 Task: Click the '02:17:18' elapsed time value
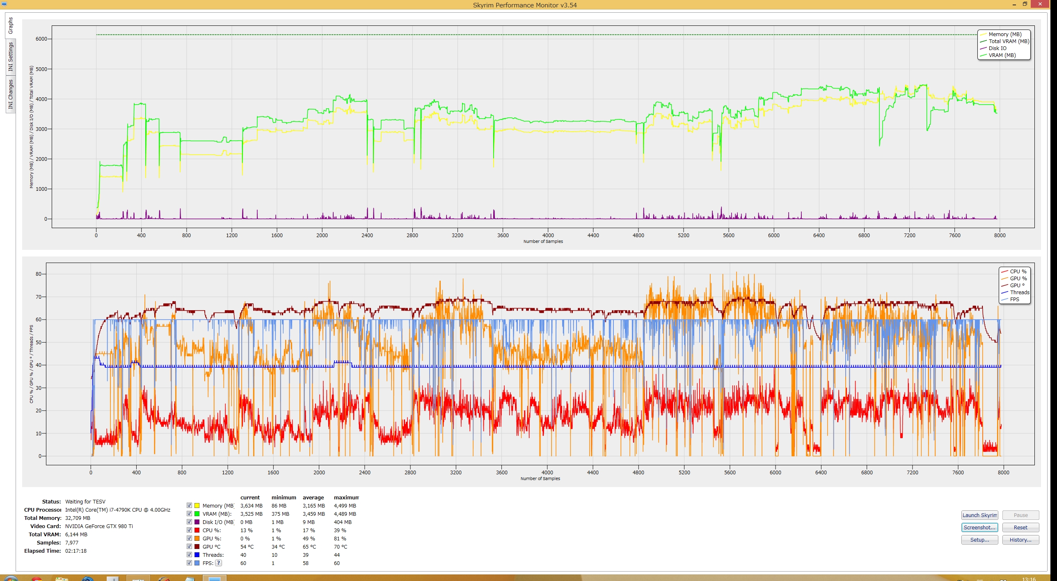click(x=76, y=551)
